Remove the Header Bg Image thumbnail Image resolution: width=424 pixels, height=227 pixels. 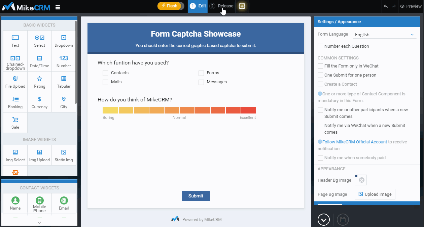point(361,180)
